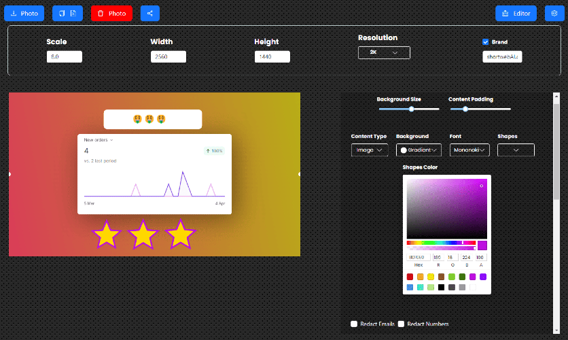
Task: Click the right resize handle of the canvas
Action: [x=299, y=174]
